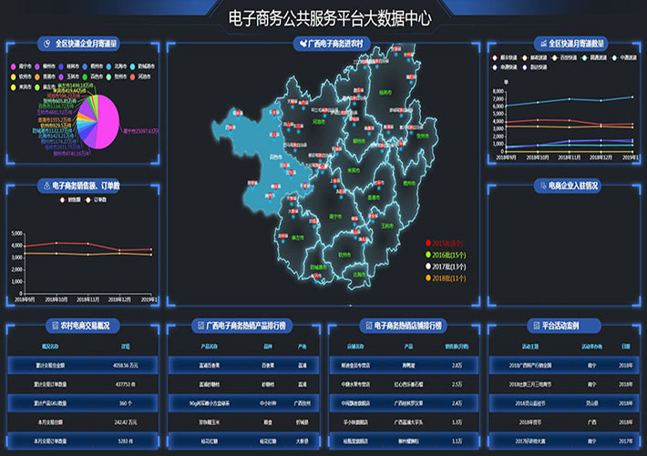Image resolution: width=647 pixels, height=456 pixels.
Task: Toggle the 韵达快递 line legend
Action: 534,67
